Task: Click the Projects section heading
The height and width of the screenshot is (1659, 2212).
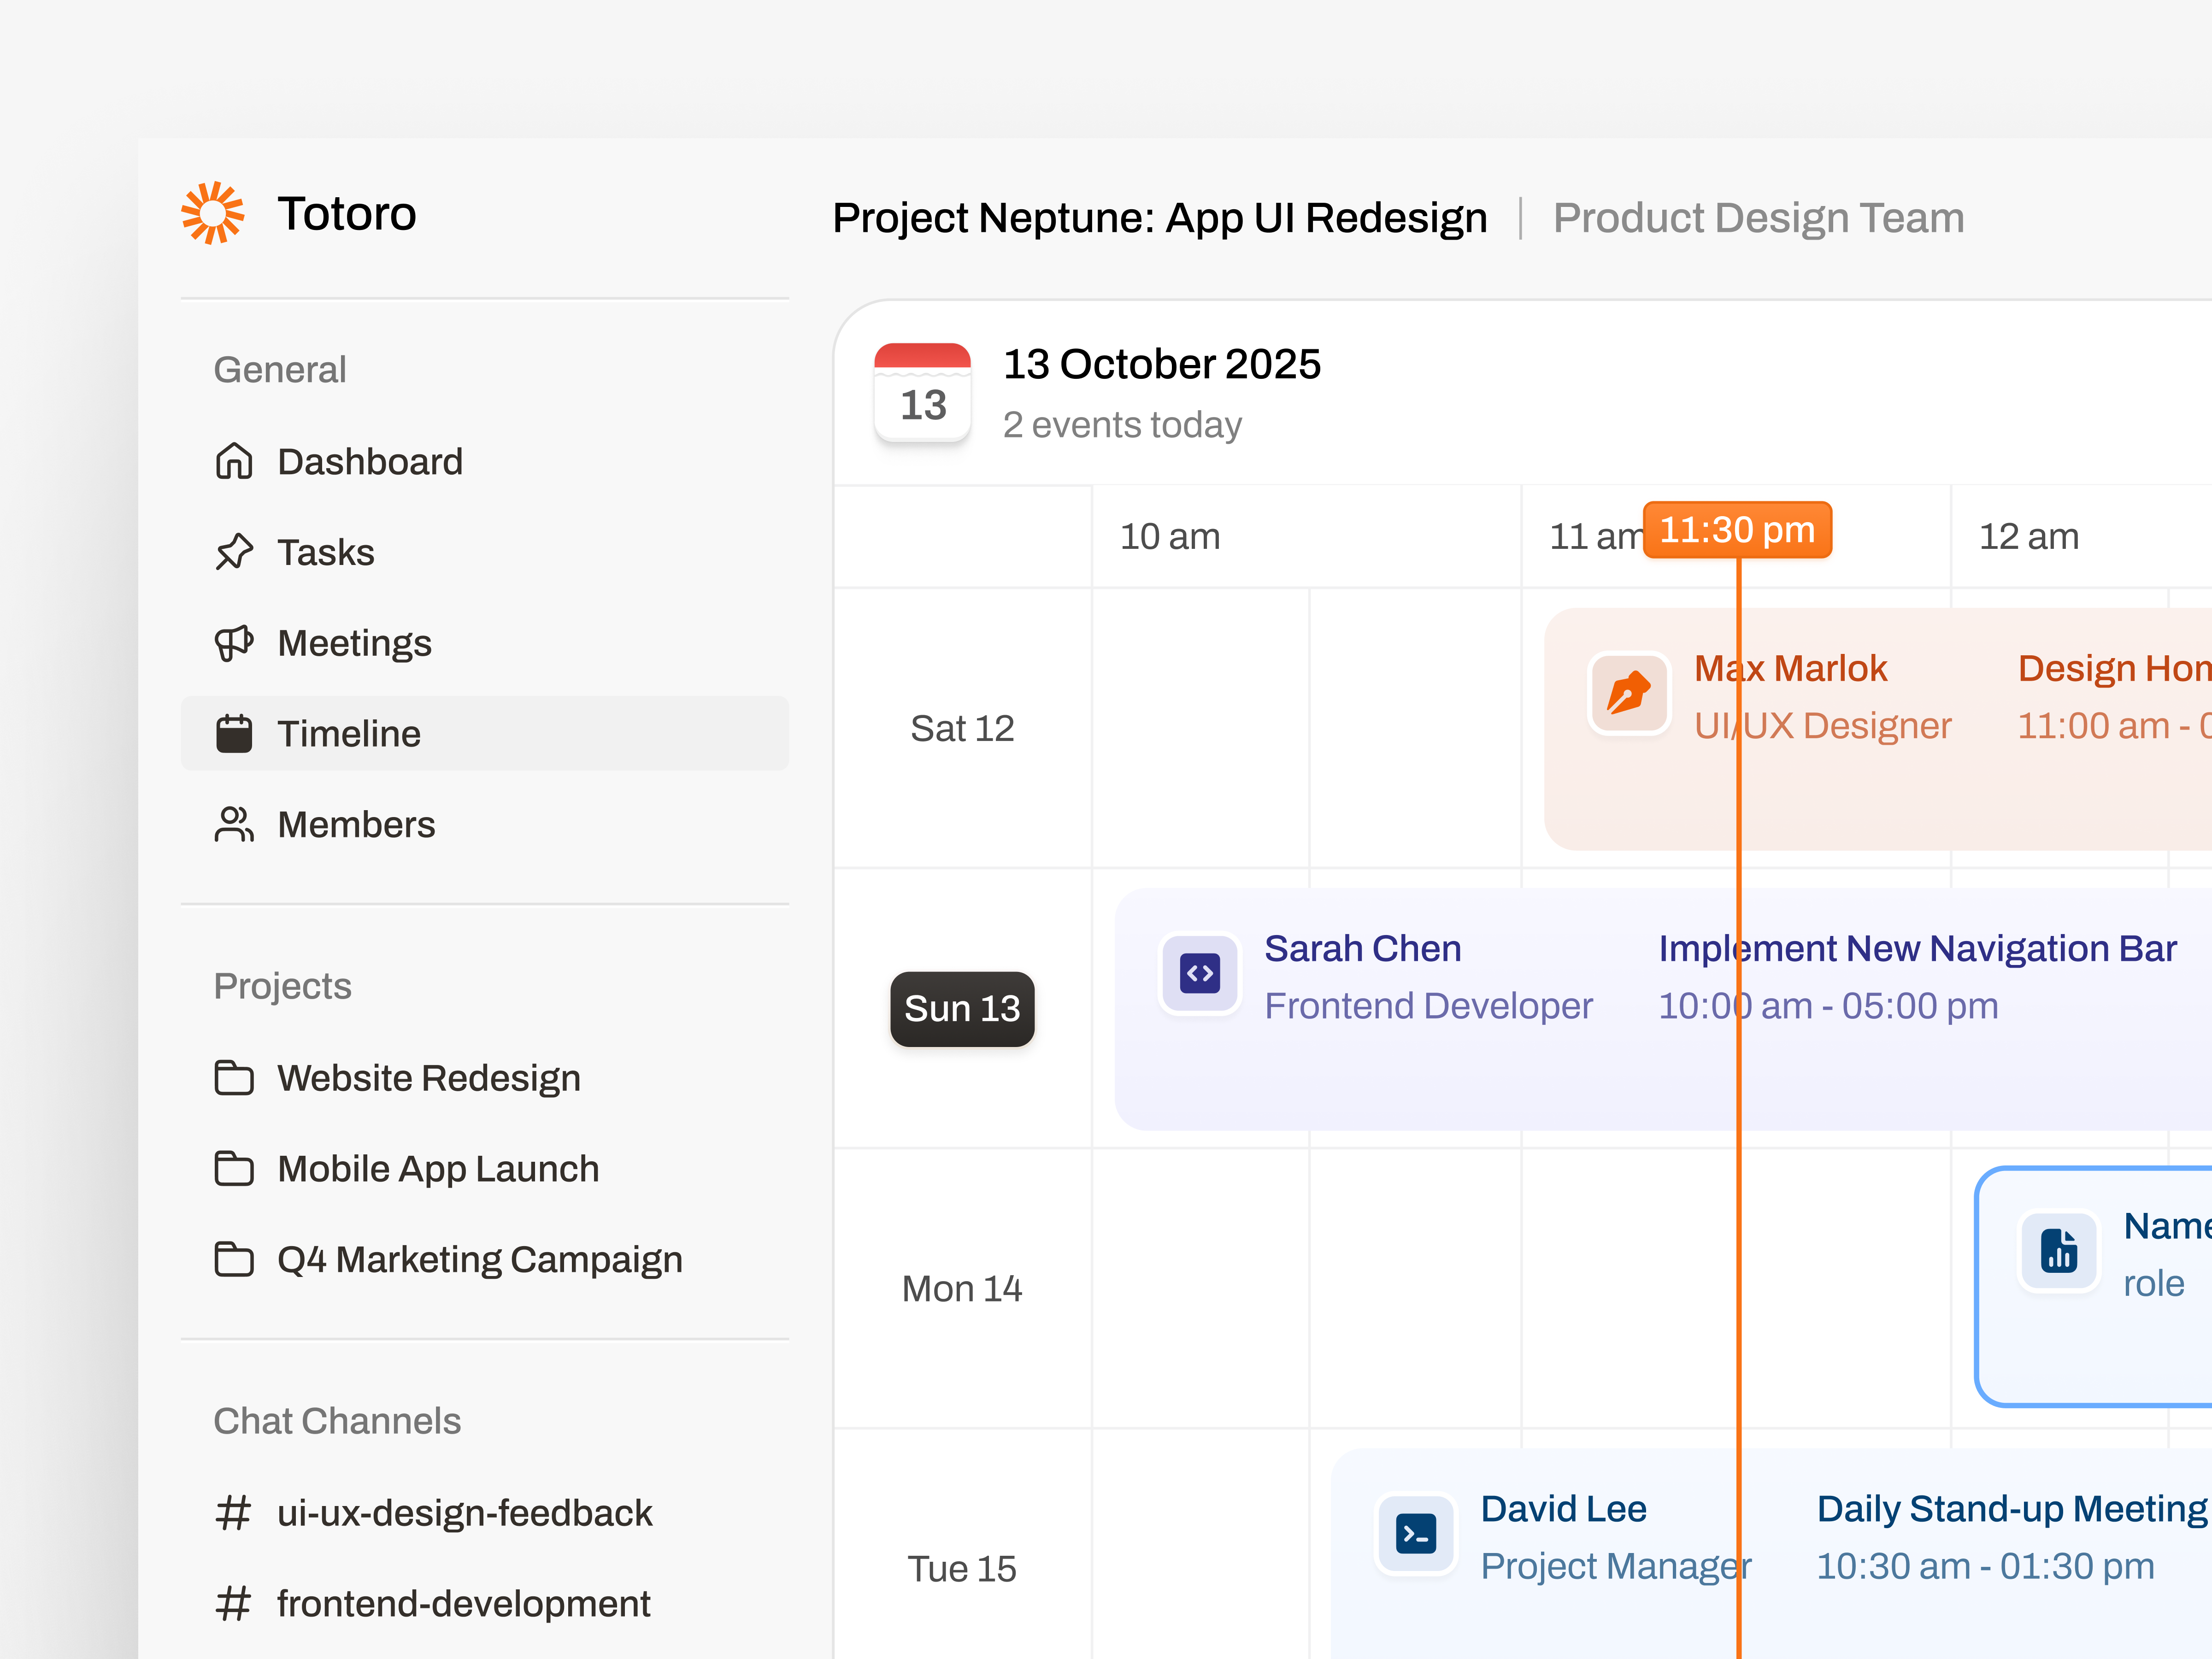Action: tap(282, 986)
